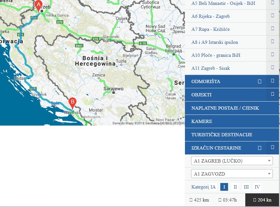Click the icon beside A10 Ploče - granica BiH

[x=273, y=55]
